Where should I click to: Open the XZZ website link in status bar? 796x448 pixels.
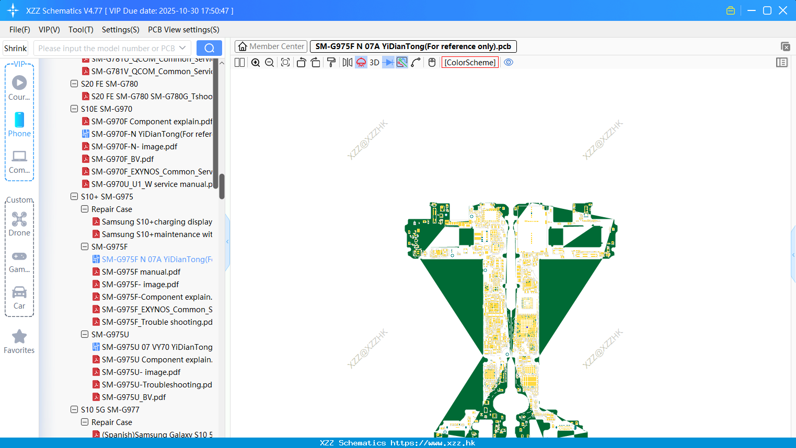tap(433, 443)
